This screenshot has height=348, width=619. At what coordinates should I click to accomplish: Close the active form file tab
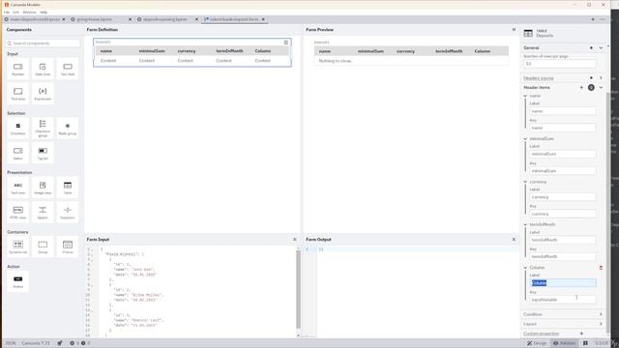click(263, 19)
